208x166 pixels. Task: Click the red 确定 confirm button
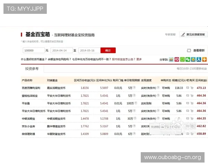pyautogui.click(x=108, y=50)
